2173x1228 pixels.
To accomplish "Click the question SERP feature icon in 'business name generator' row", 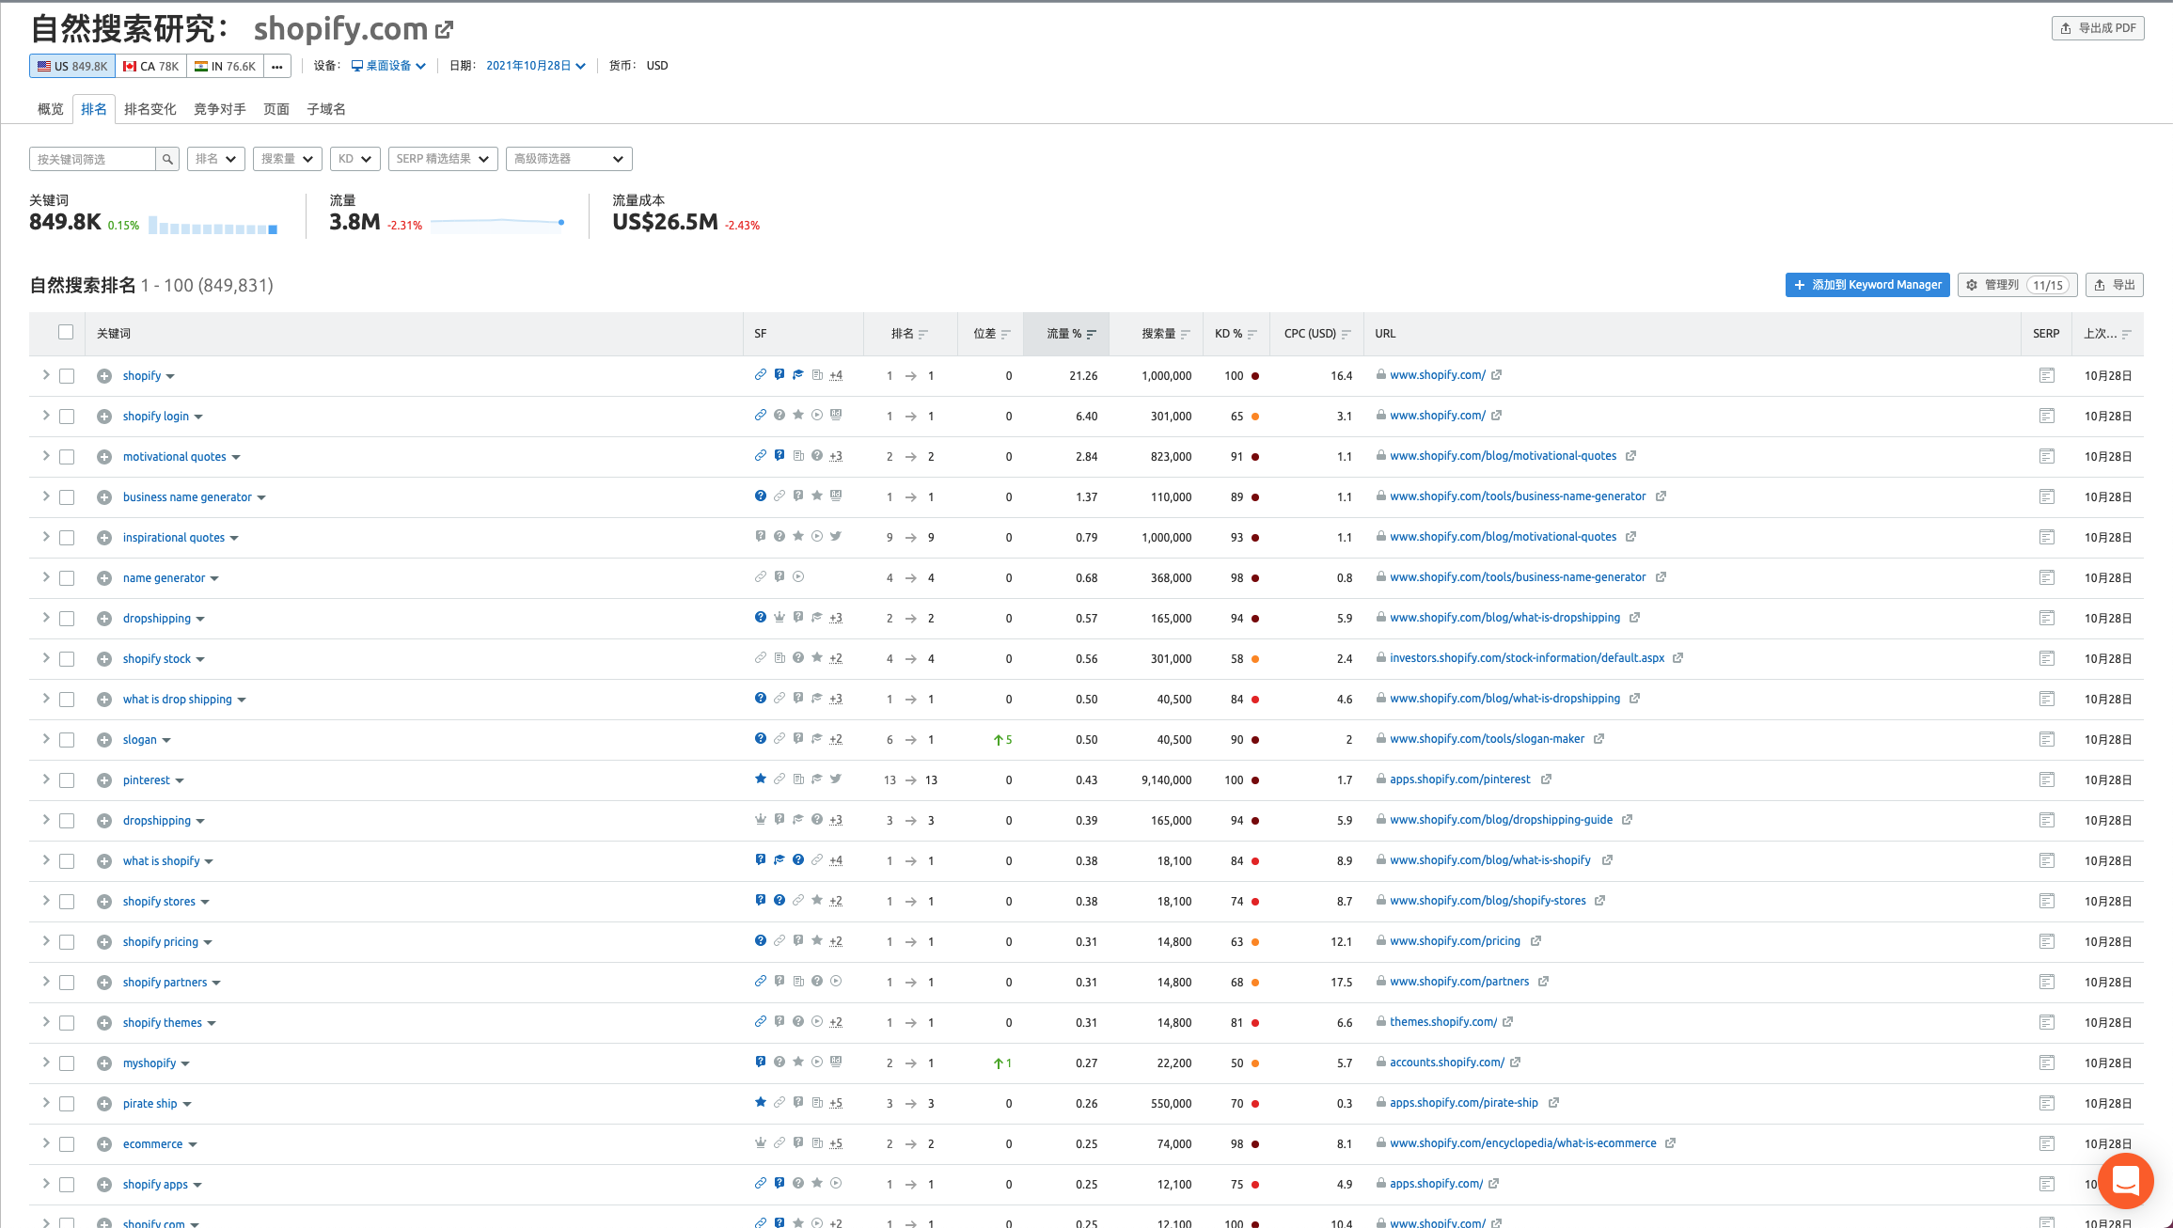I will [760, 496].
